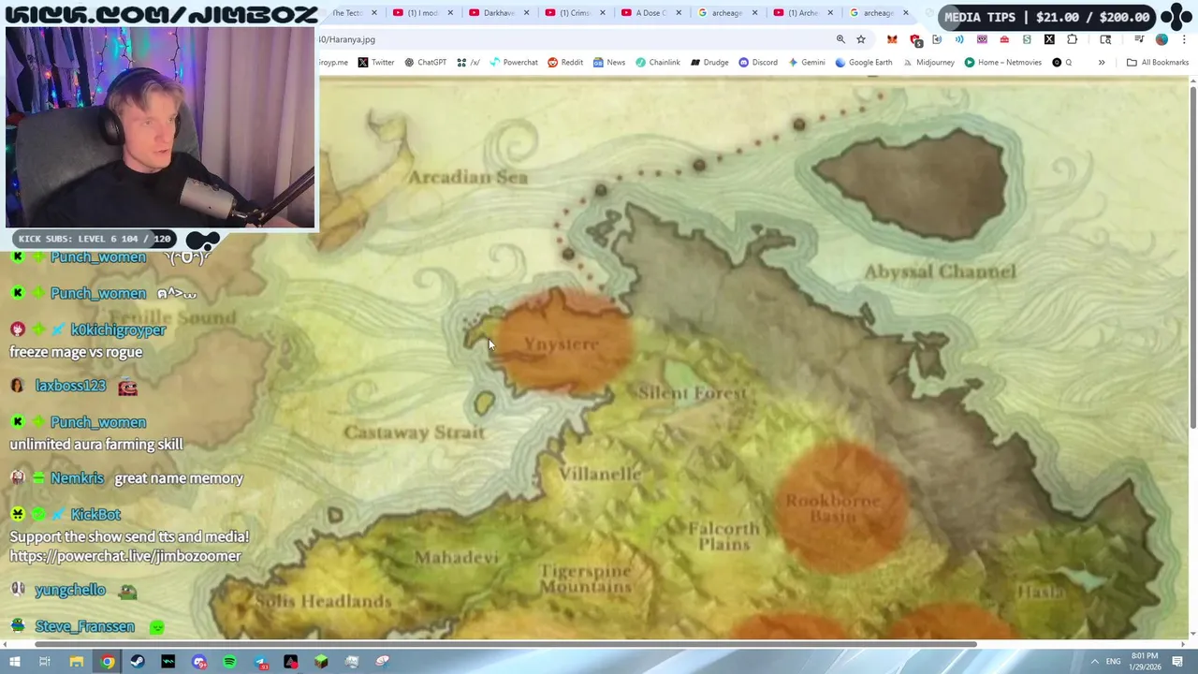Image resolution: width=1198 pixels, height=674 pixels.
Task: Open the Midjourney bookmark
Action: click(x=928, y=63)
